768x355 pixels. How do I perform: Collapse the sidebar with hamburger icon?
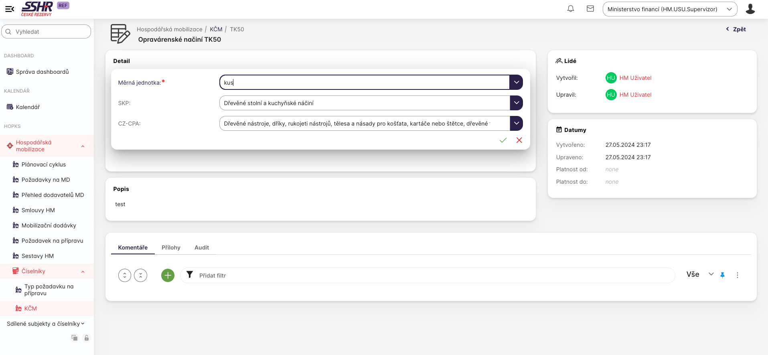[x=10, y=9]
